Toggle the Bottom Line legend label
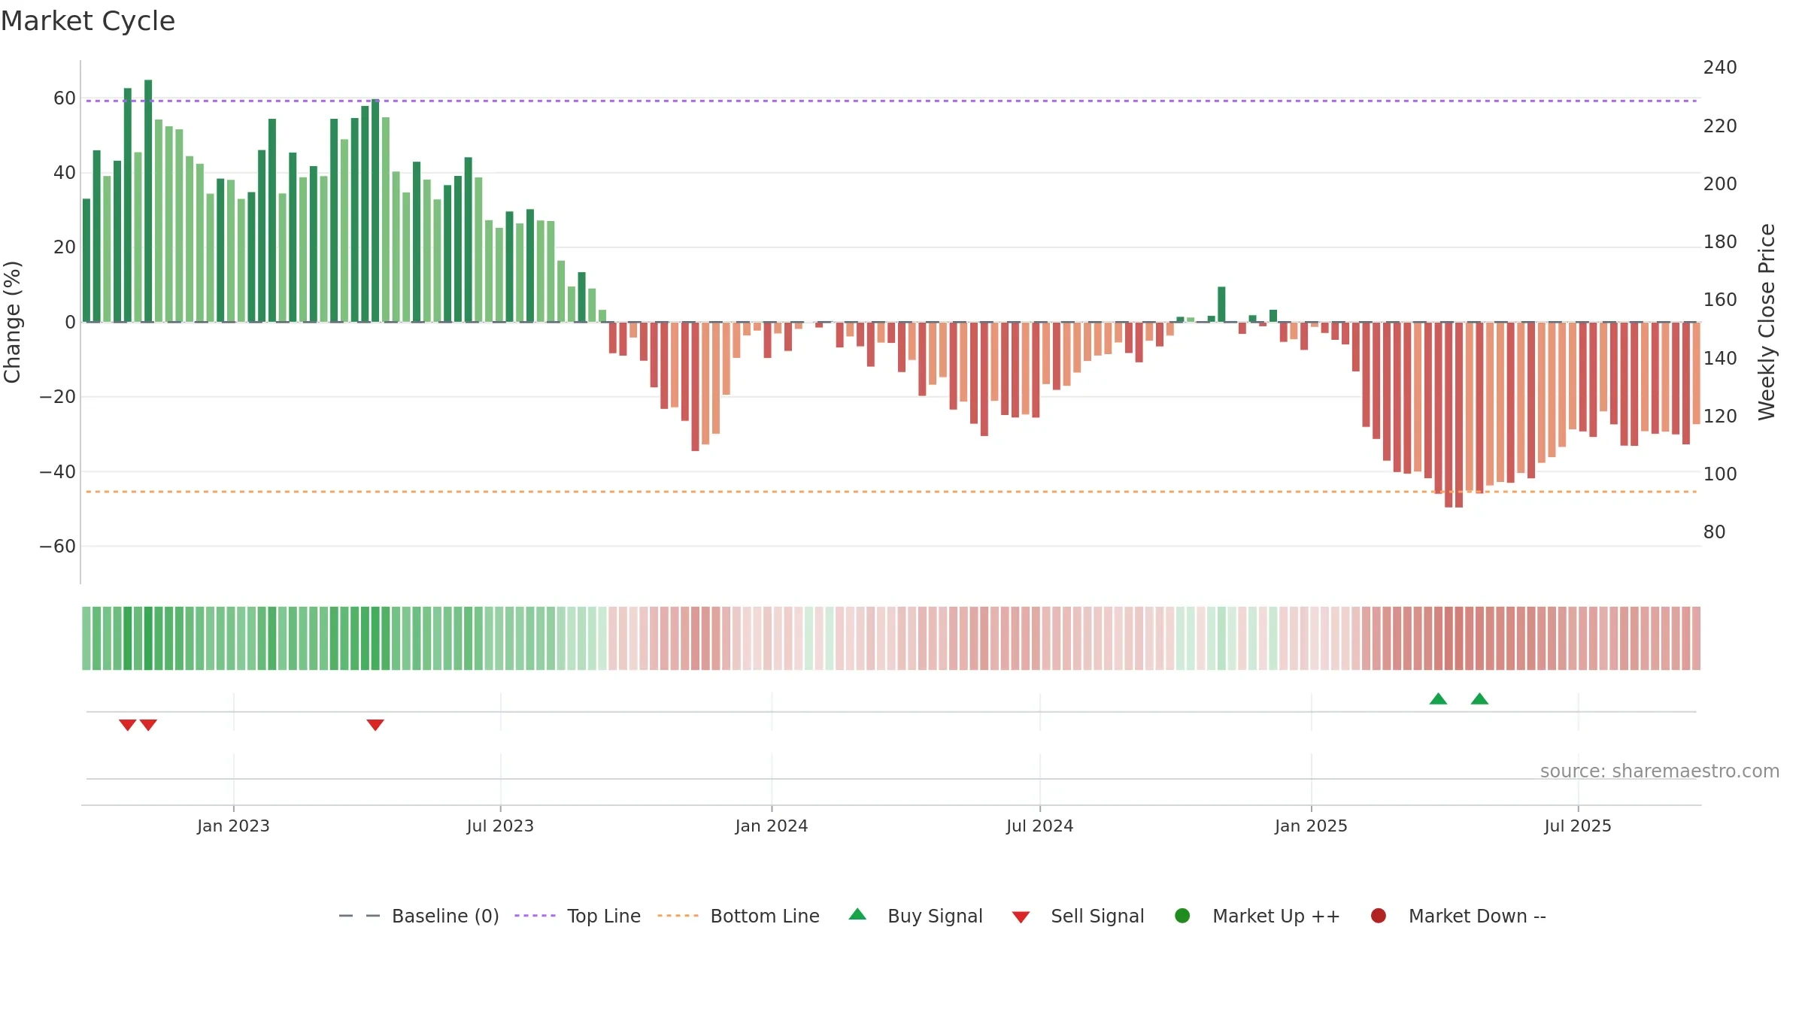This screenshot has width=1805, height=1015. tap(765, 917)
